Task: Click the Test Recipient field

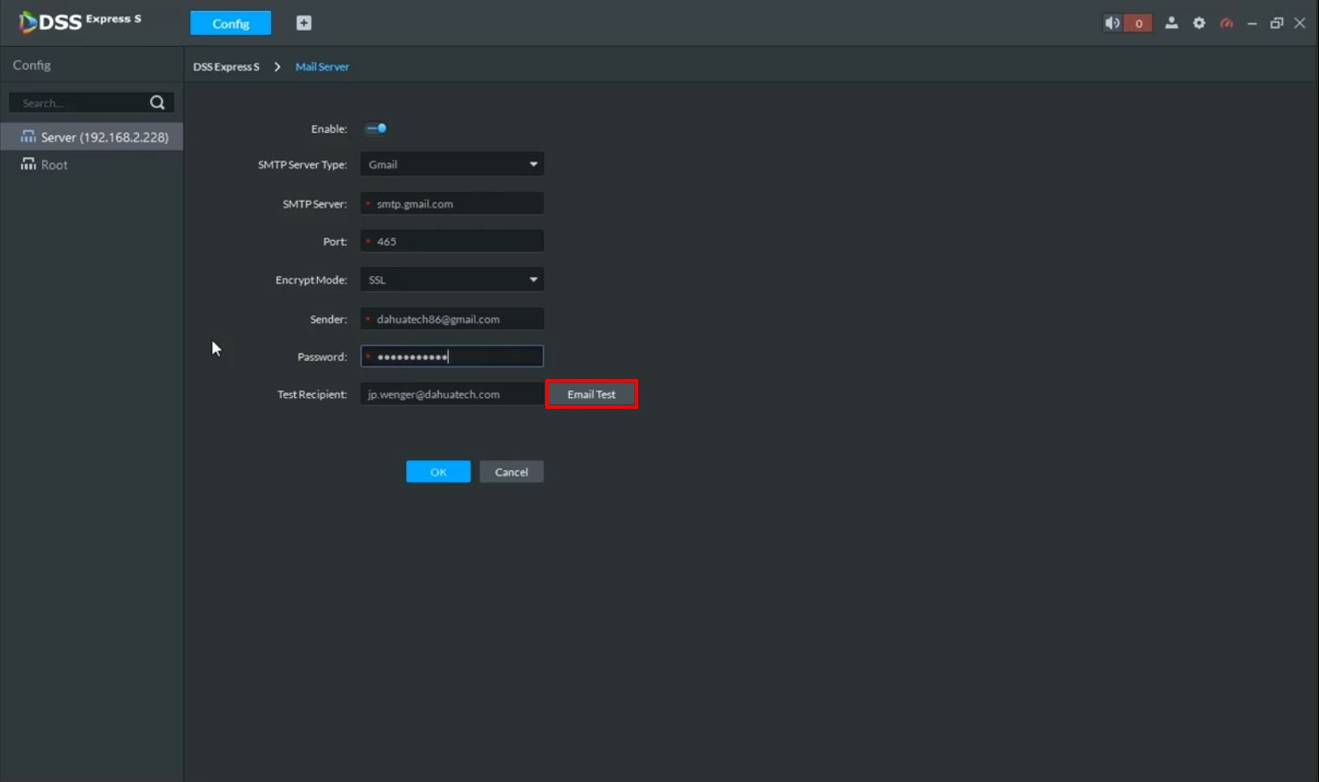Action: (452, 394)
